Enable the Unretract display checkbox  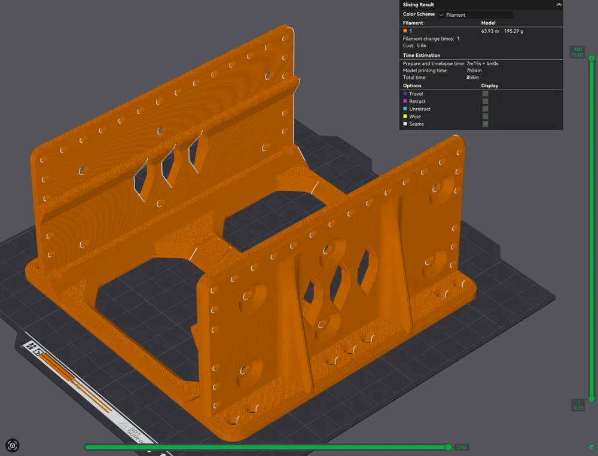tap(485, 109)
